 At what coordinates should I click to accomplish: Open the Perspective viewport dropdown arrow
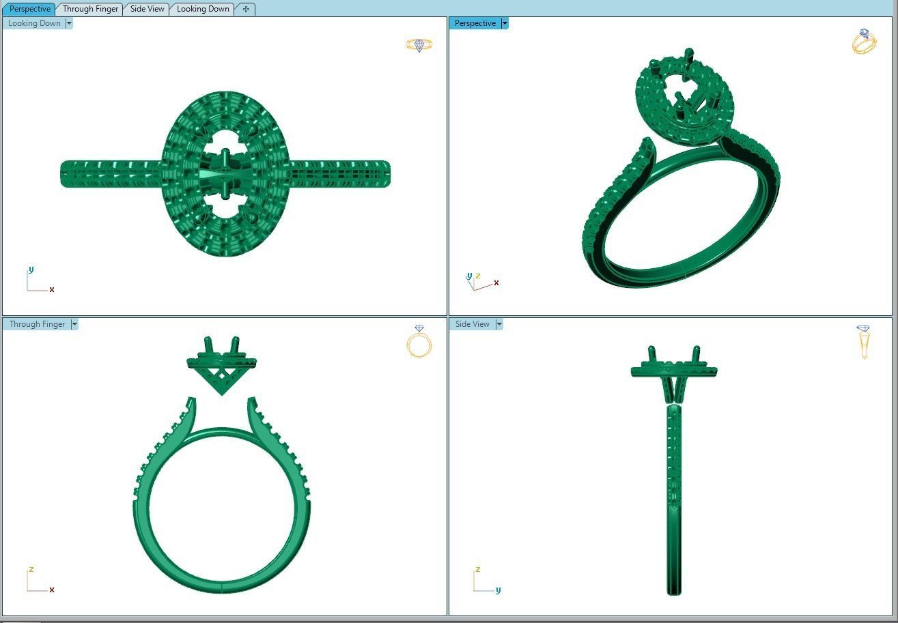pyautogui.click(x=505, y=23)
